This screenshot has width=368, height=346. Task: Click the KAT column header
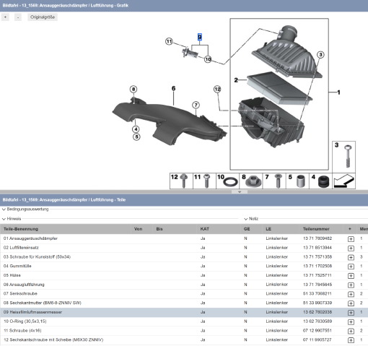point(204,229)
